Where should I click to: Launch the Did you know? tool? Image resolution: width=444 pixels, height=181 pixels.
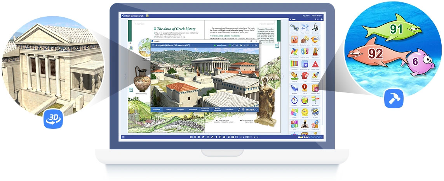[294, 53]
